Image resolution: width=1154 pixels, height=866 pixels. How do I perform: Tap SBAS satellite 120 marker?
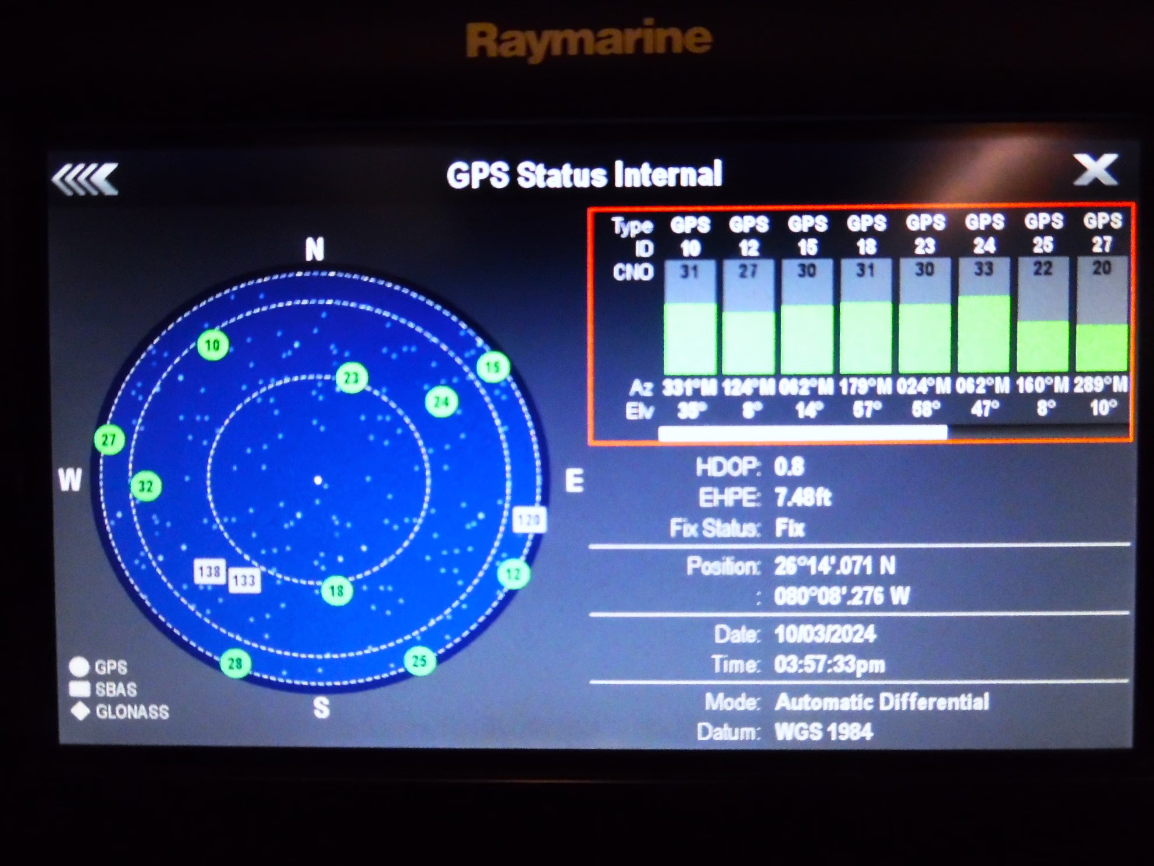pos(529,519)
